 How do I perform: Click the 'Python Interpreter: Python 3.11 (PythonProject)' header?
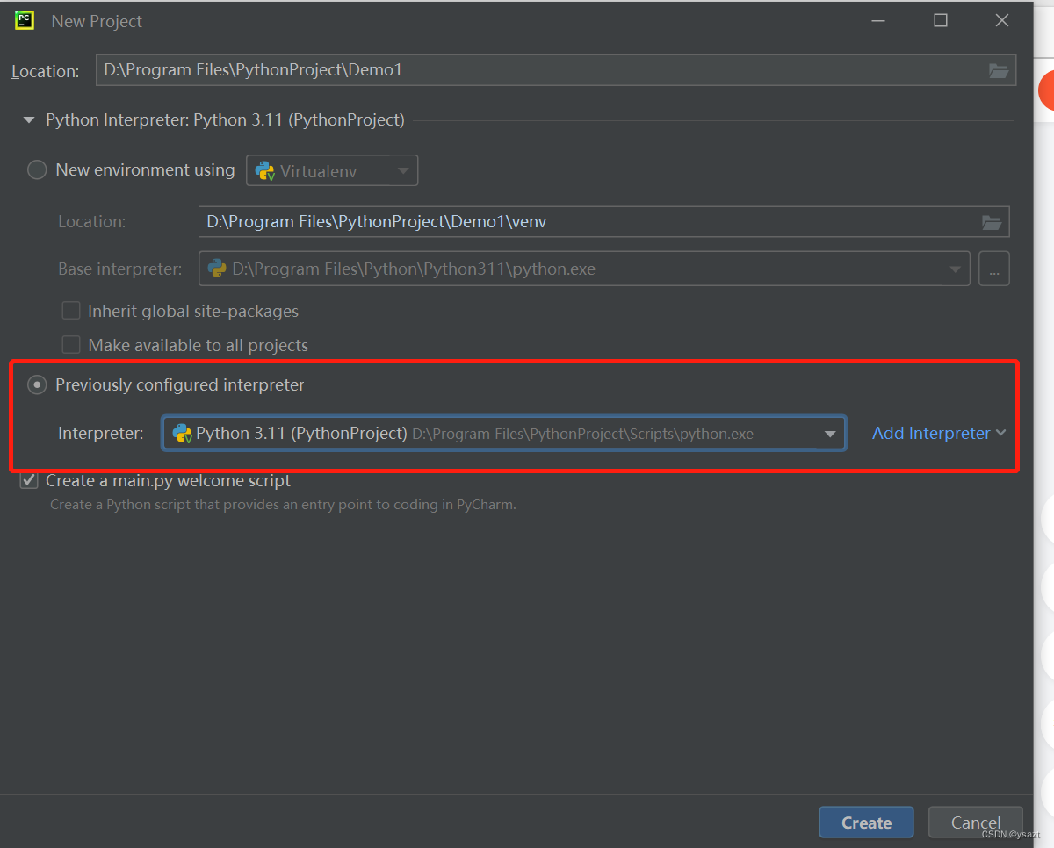pos(225,120)
